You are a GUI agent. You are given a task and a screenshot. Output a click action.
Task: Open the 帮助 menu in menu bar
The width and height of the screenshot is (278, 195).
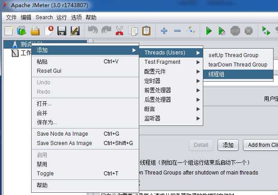pyautogui.click(x=91, y=17)
